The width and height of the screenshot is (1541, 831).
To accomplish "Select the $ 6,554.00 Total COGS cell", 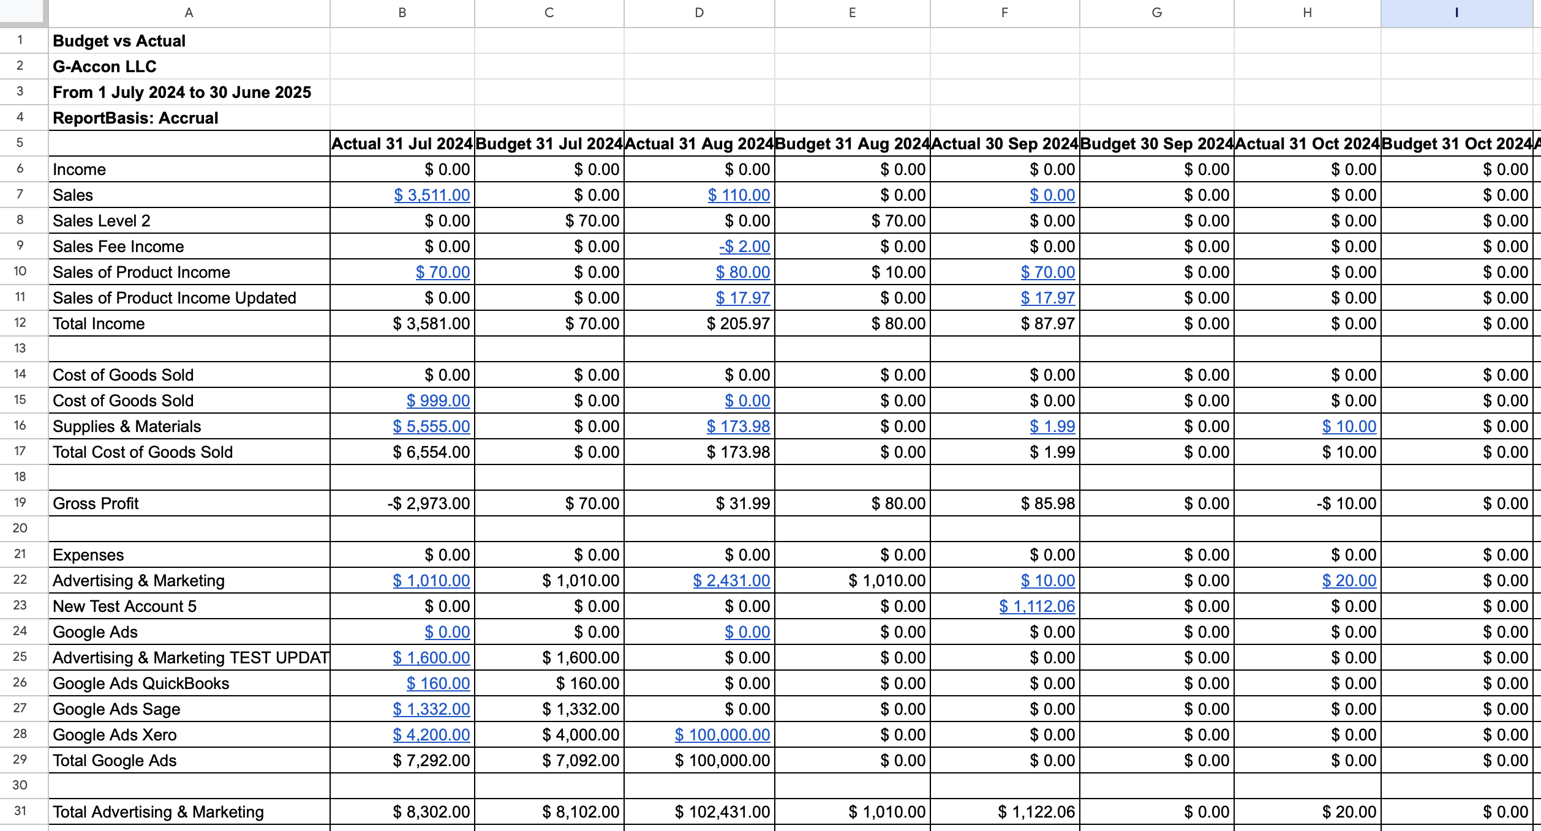I will tap(402, 452).
